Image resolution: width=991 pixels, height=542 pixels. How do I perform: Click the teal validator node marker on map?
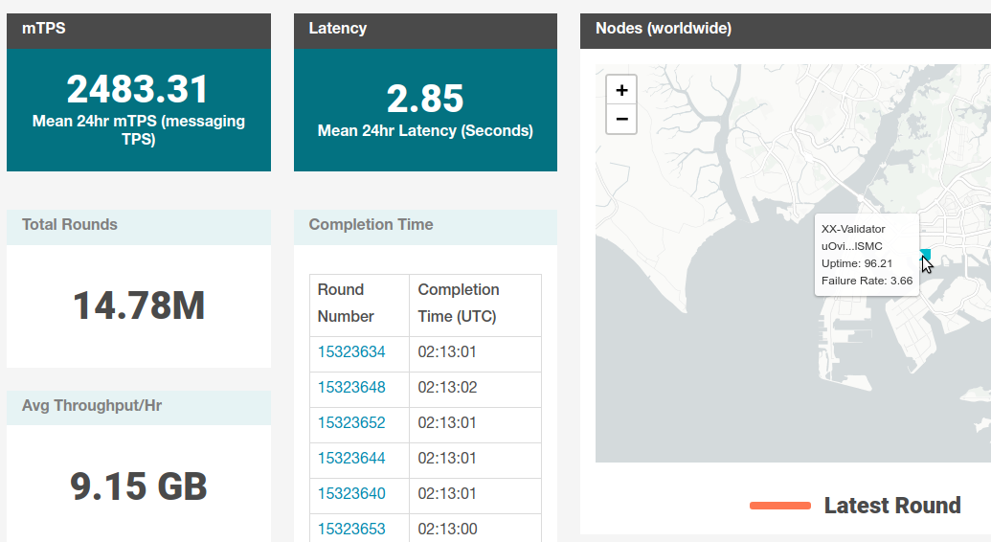click(x=925, y=254)
